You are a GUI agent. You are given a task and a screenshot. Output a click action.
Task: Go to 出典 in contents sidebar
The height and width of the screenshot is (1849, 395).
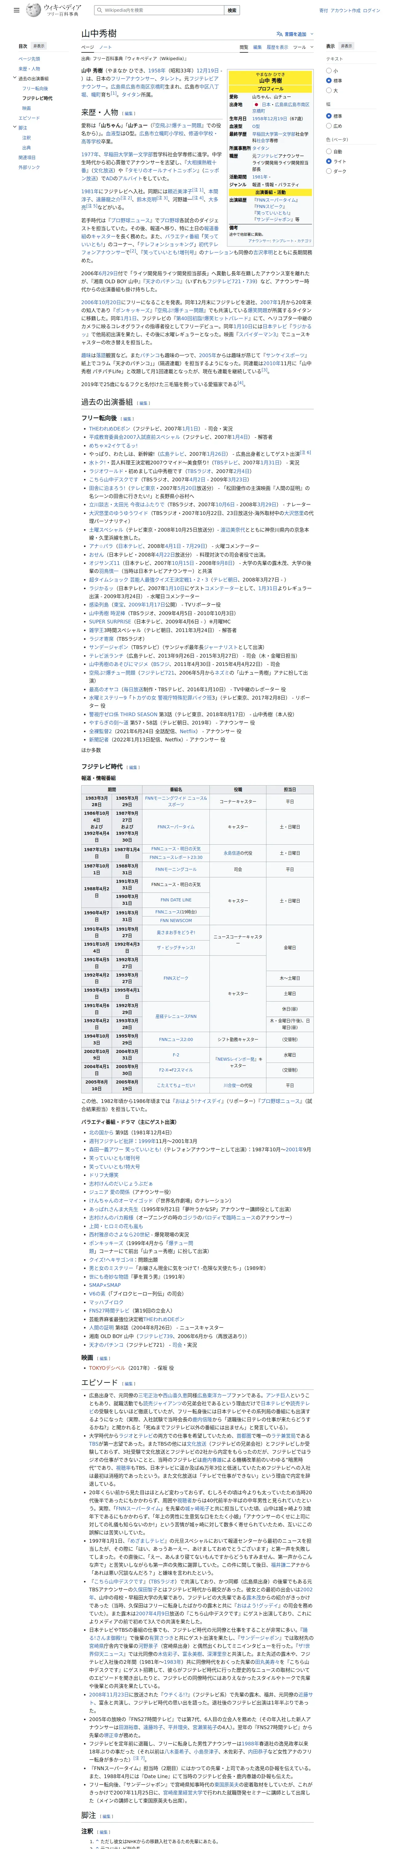26,148
